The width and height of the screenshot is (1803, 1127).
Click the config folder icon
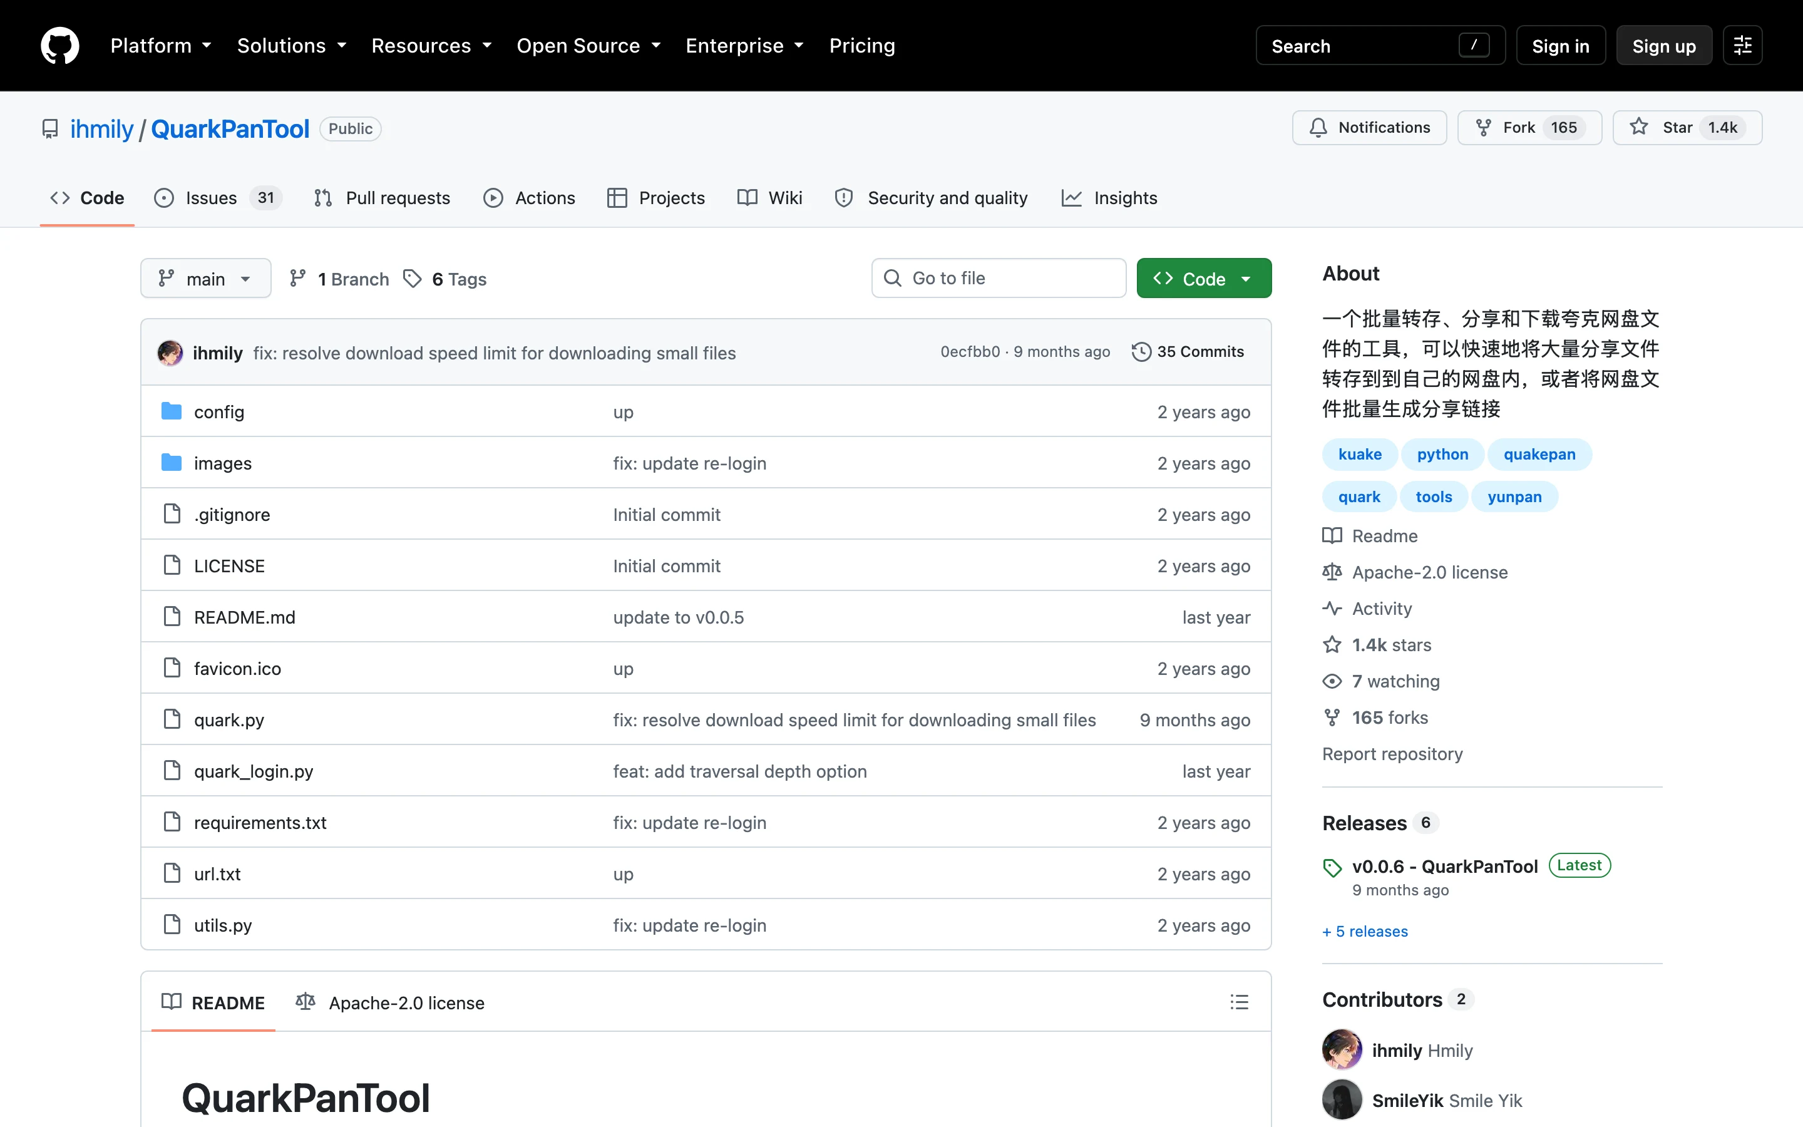point(172,411)
